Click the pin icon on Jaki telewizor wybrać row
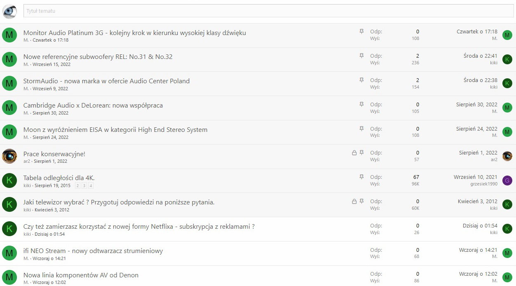Screen dimensions: 516x286 [x=361, y=201]
